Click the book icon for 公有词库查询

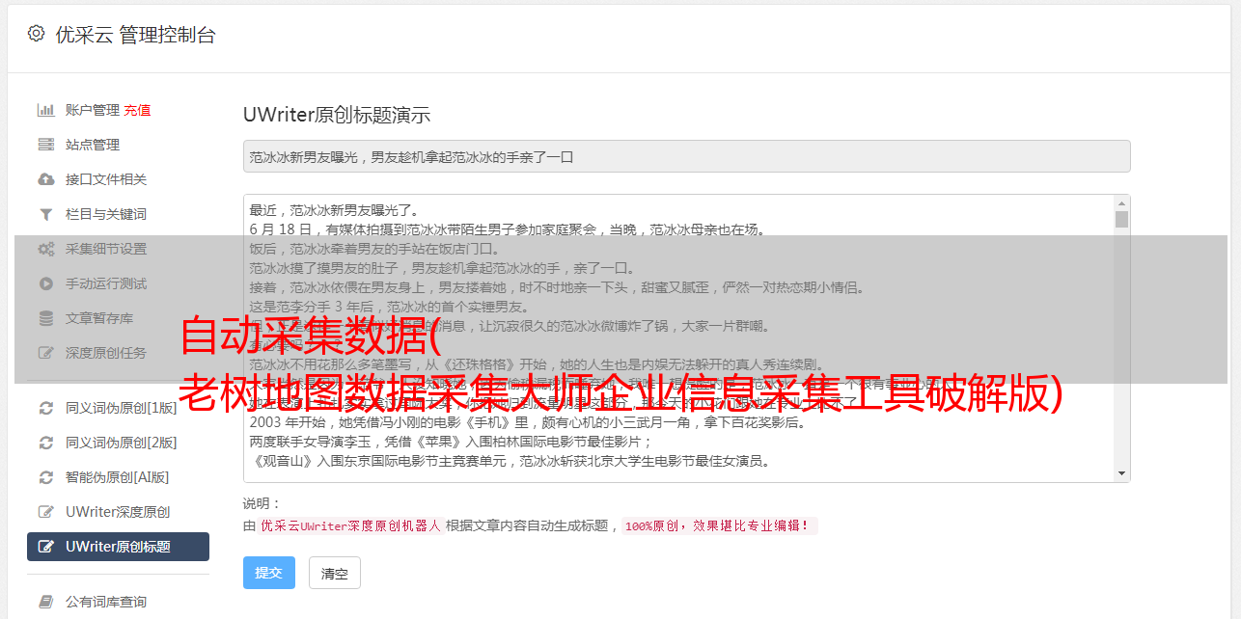[x=45, y=602]
